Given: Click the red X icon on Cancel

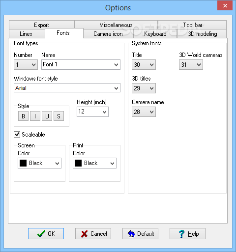Looking at the screenshot, I should 84,234.
